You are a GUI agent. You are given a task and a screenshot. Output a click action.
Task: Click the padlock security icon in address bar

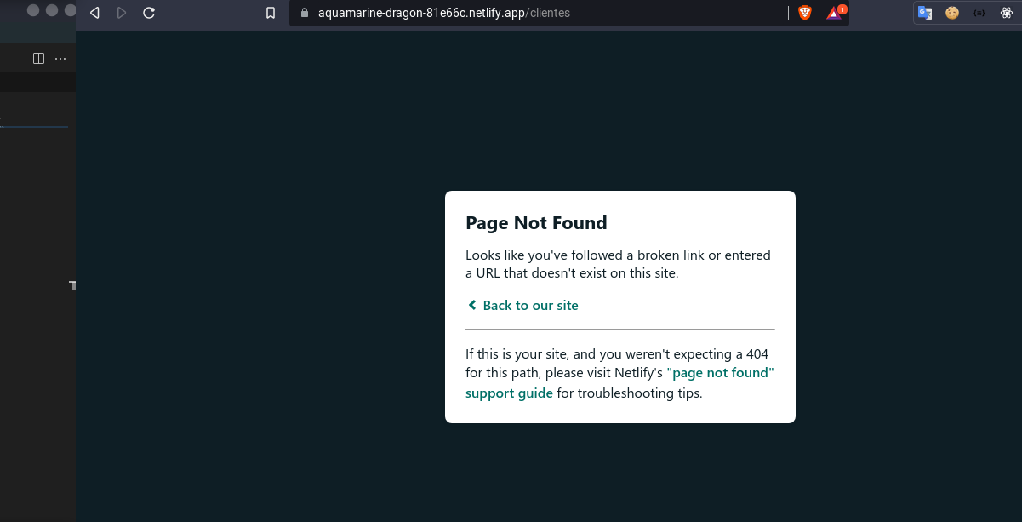pos(304,13)
